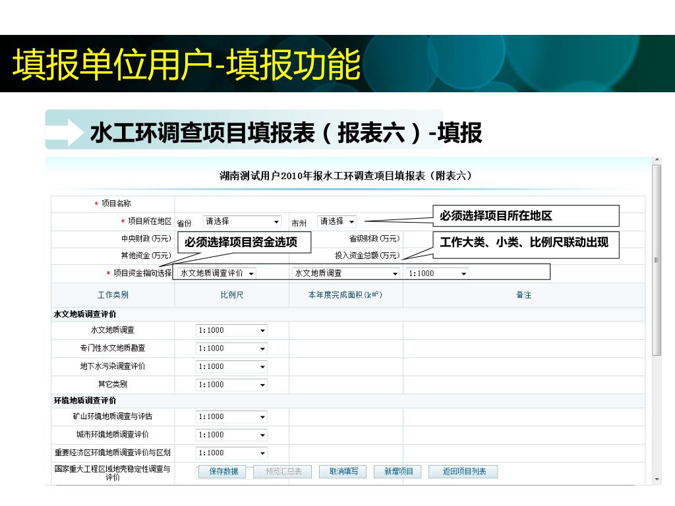Click 本年度完成面积 cell for 其它类别 row
Viewport: 675px width, 506px height.
click(346, 385)
